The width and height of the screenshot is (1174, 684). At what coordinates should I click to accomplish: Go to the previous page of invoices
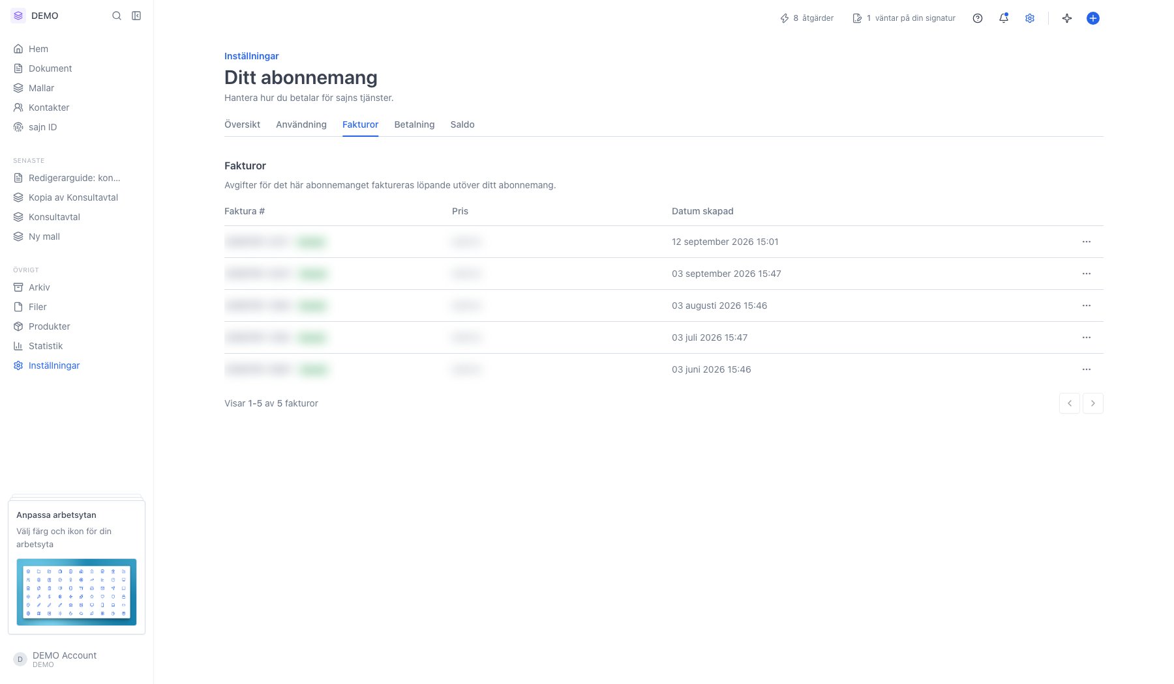click(x=1070, y=403)
